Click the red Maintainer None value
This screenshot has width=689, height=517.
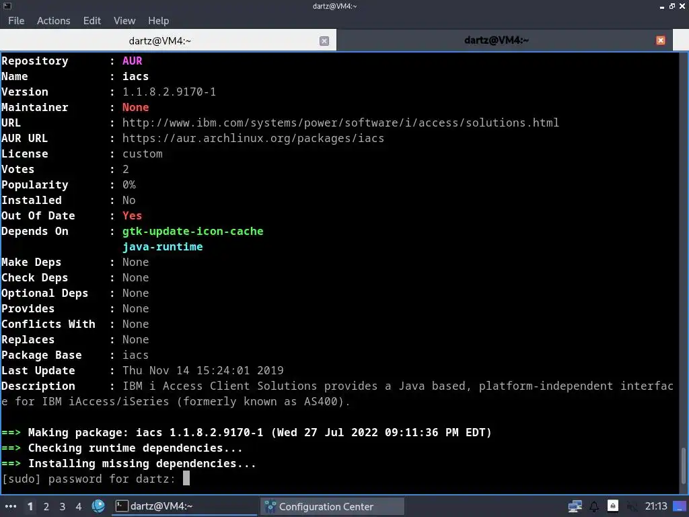[x=135, y=107]
